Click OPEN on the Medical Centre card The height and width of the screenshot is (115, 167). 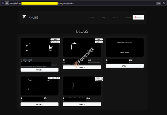tap(82, 104)
